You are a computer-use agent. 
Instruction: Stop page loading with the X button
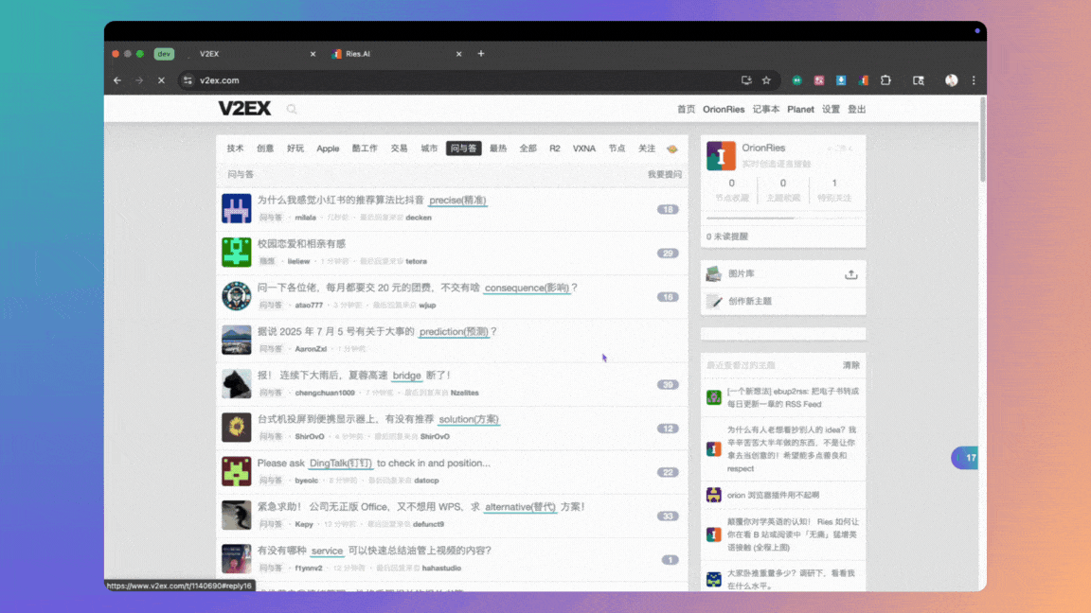pyautogui.click(x=161, y=80)
